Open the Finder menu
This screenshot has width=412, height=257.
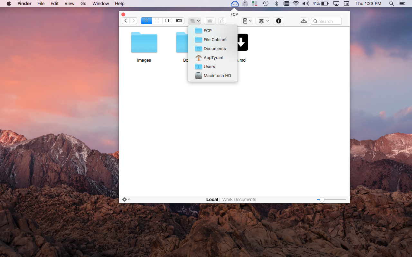pos(24,4)
